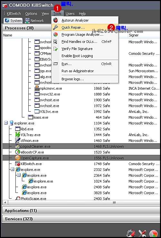The height and width of the screenshot is (238, 161).
Task: Click the eBoostrCP.exe gauge icon
Action: (x=18, y=152)
